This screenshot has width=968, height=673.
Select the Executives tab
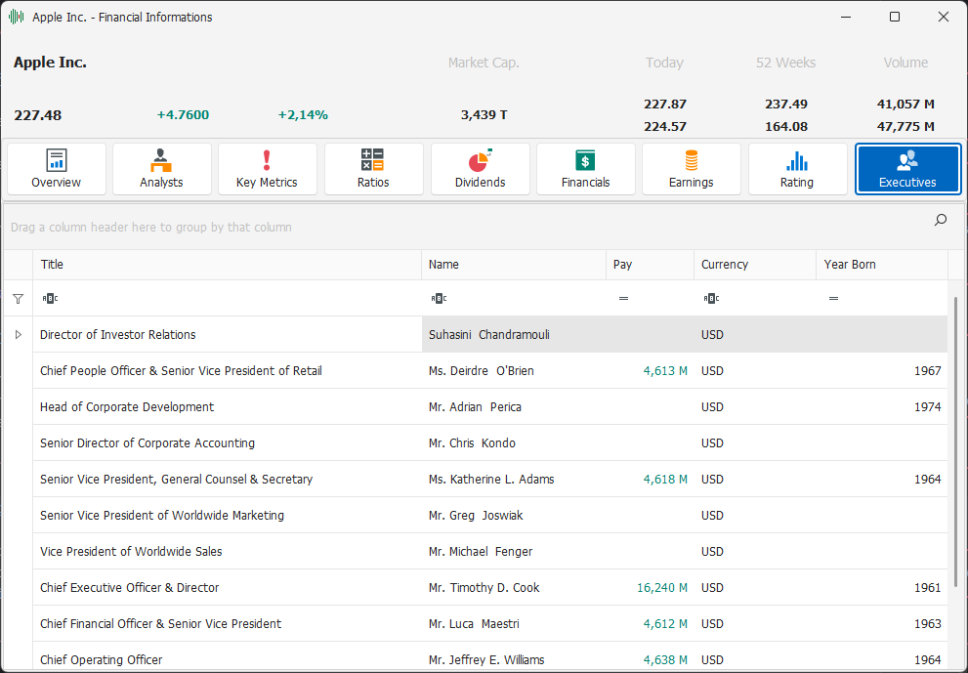pyautogui.click(x=908, y=169)
